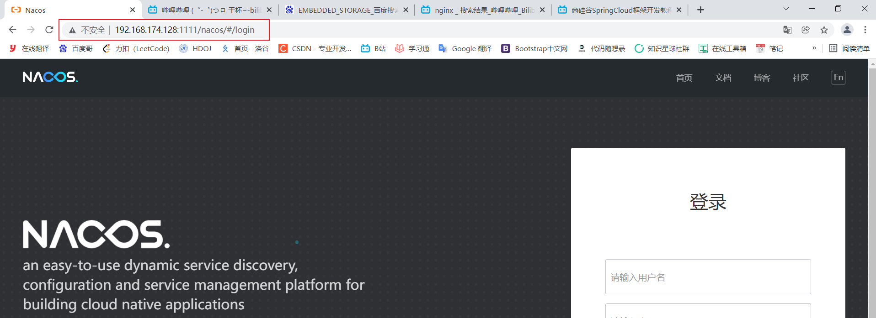The width and height of the screenshot is (876, 318).
Task: Bookmark this page with the star icon
Action: tap(824, 30)
